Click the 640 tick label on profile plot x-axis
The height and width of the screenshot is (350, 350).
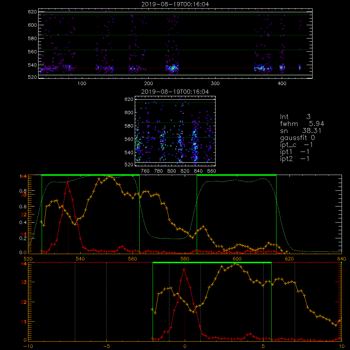point(342,259)
